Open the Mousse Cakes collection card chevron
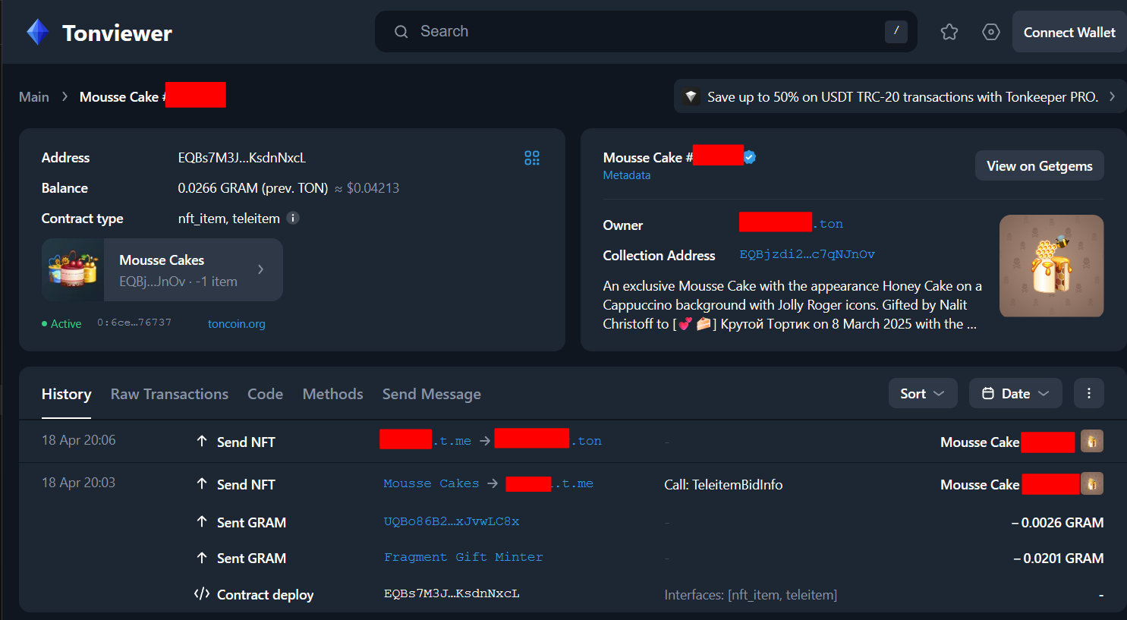 point(260,269)
